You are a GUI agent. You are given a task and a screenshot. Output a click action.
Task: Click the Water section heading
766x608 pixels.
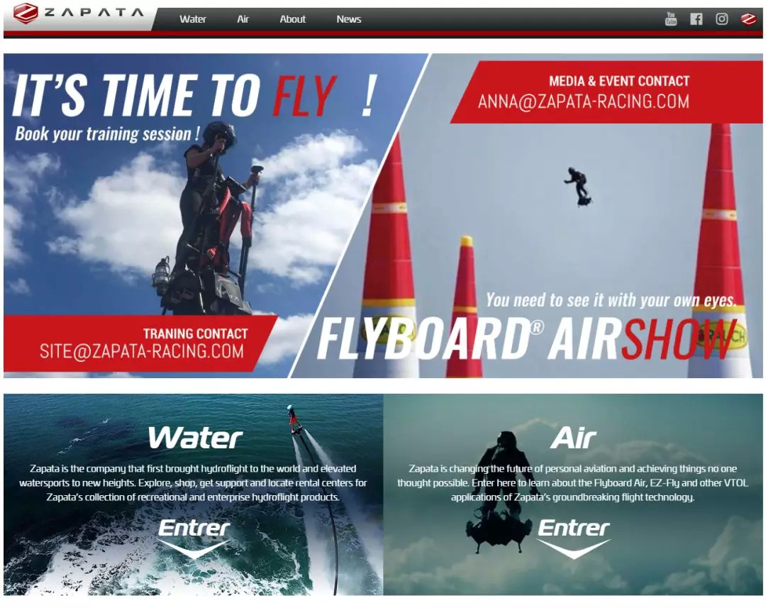(195, 438)
